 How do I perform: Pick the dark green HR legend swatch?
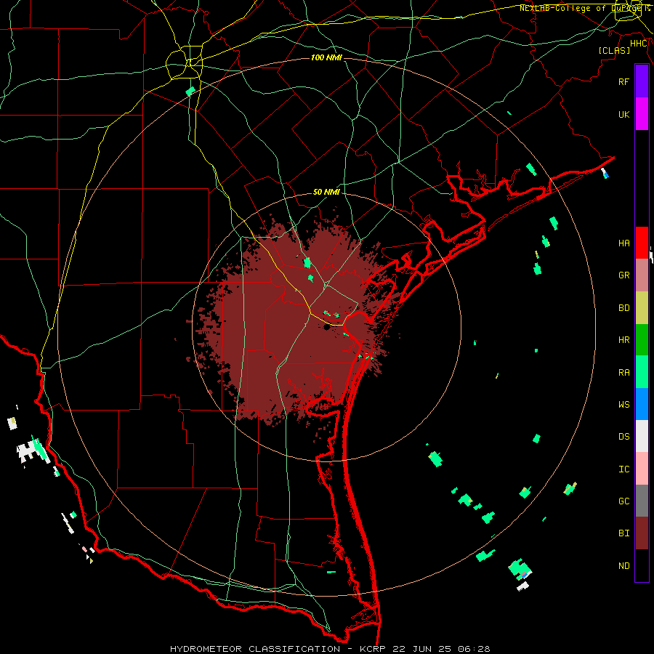click(x=642, y=339)
